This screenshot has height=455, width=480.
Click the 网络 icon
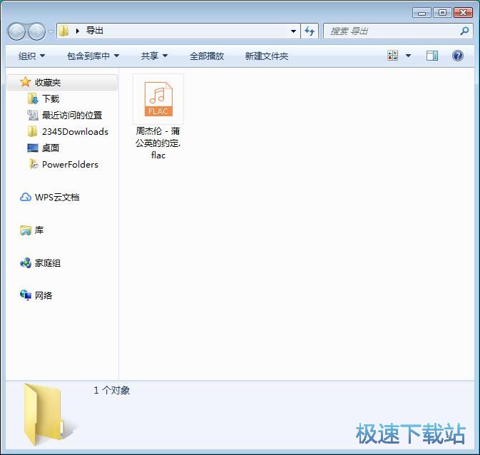pos(26,295)
